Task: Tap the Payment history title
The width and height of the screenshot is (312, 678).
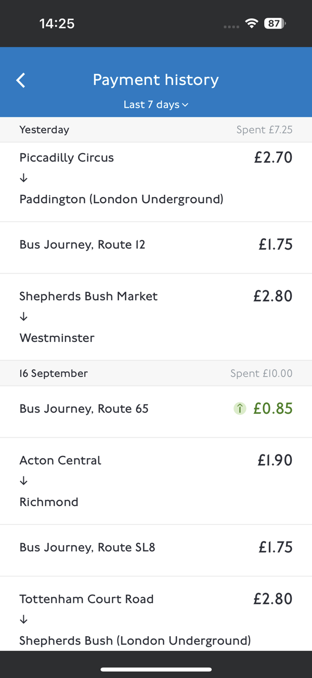Action: (x=155, y=80)
